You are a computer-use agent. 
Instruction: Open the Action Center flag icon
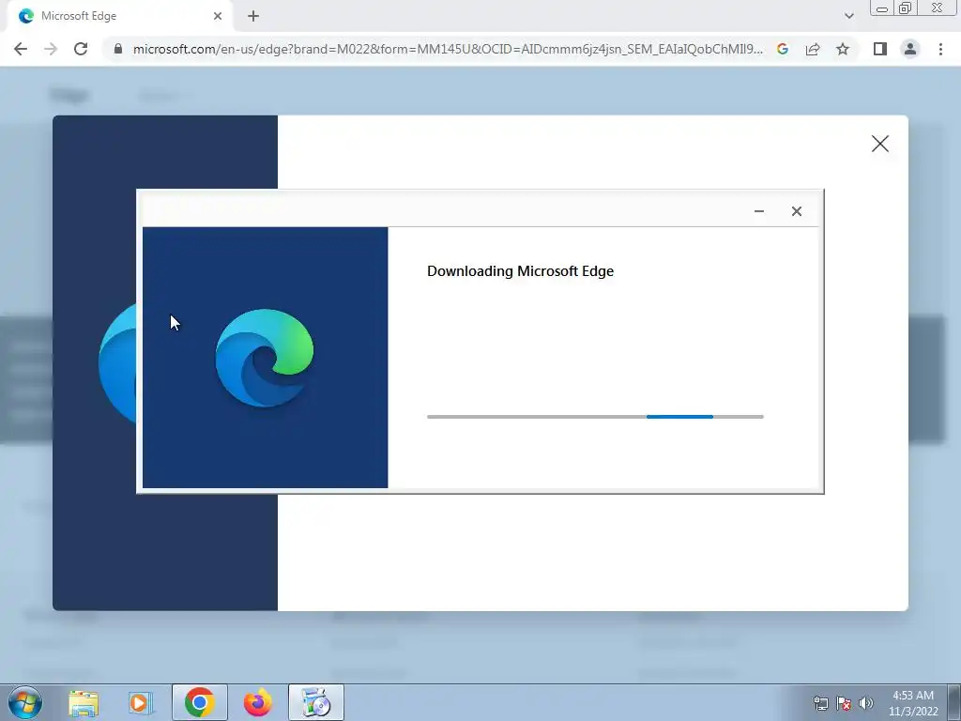coord(844,703)
